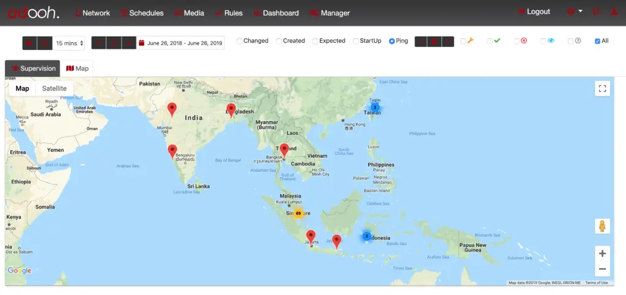Switch map to Satellite view

click(54, 88)
